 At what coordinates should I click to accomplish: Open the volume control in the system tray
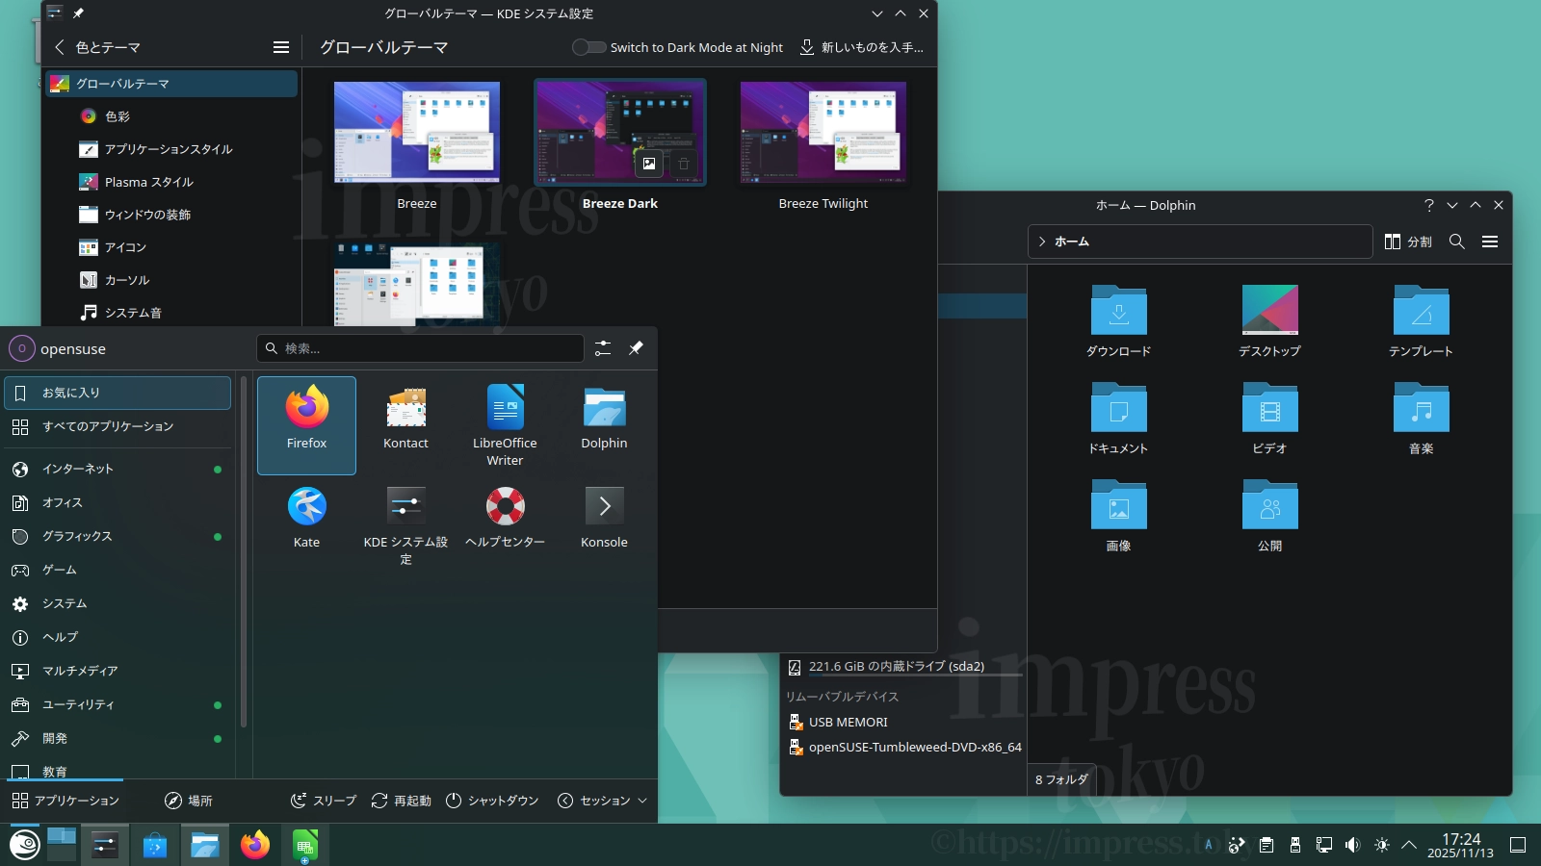point(1353,845)
